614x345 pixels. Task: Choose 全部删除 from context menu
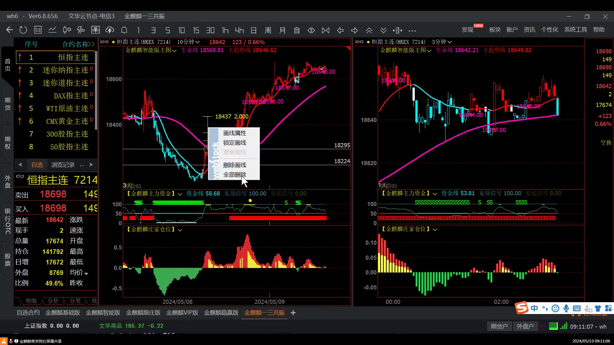tap(235, 175)
